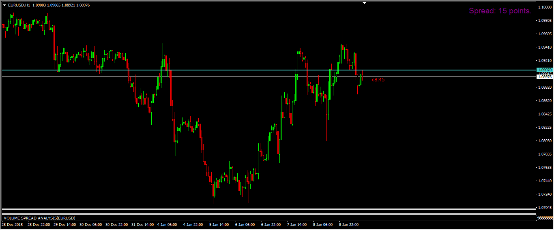Click the 1.08030 price scale label
The height and width of the screenshot is (230, 554).
[545, 141]
